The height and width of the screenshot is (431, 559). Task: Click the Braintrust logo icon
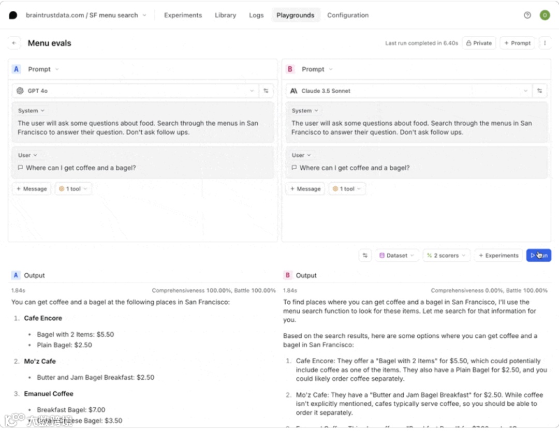(x=13, y=15)
